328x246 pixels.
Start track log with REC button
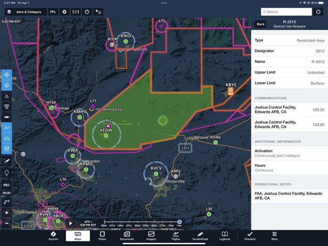click(7, 185)
